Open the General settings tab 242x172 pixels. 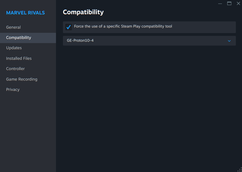click(13, 27)
